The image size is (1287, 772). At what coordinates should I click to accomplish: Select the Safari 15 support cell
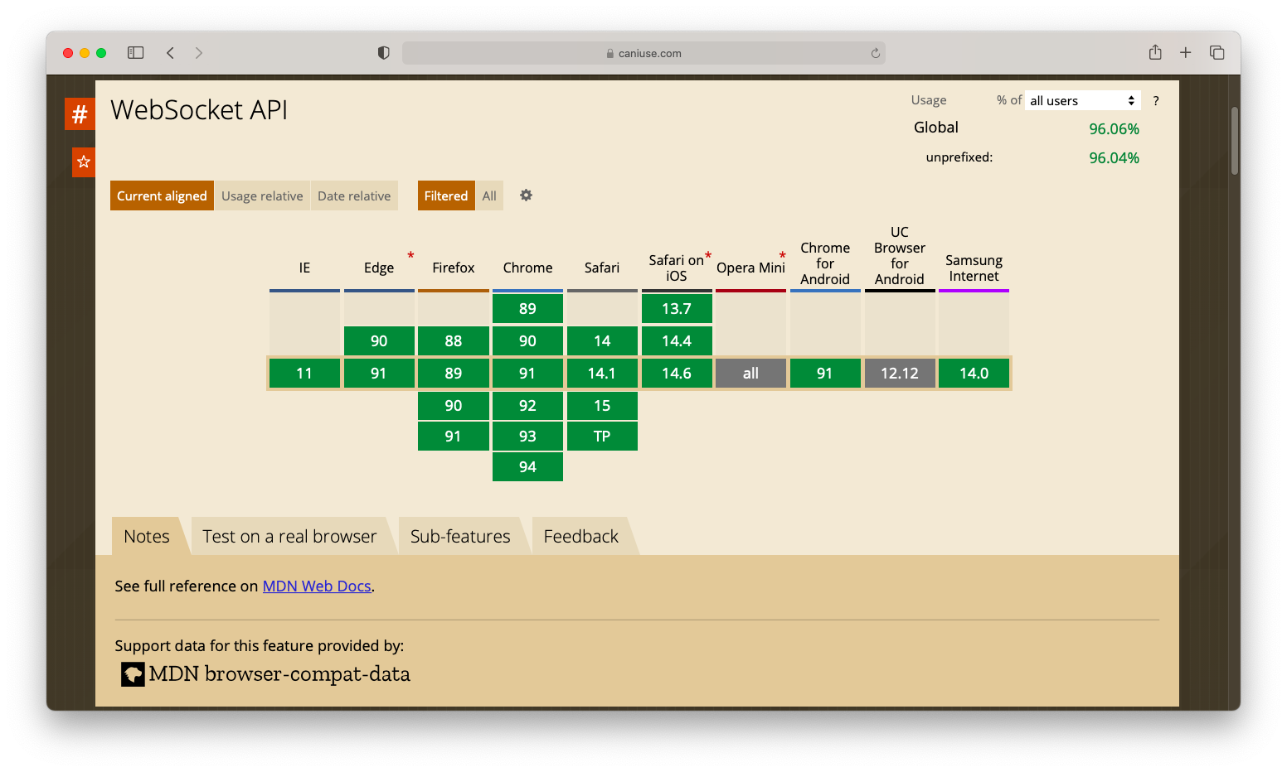(602, 405)
